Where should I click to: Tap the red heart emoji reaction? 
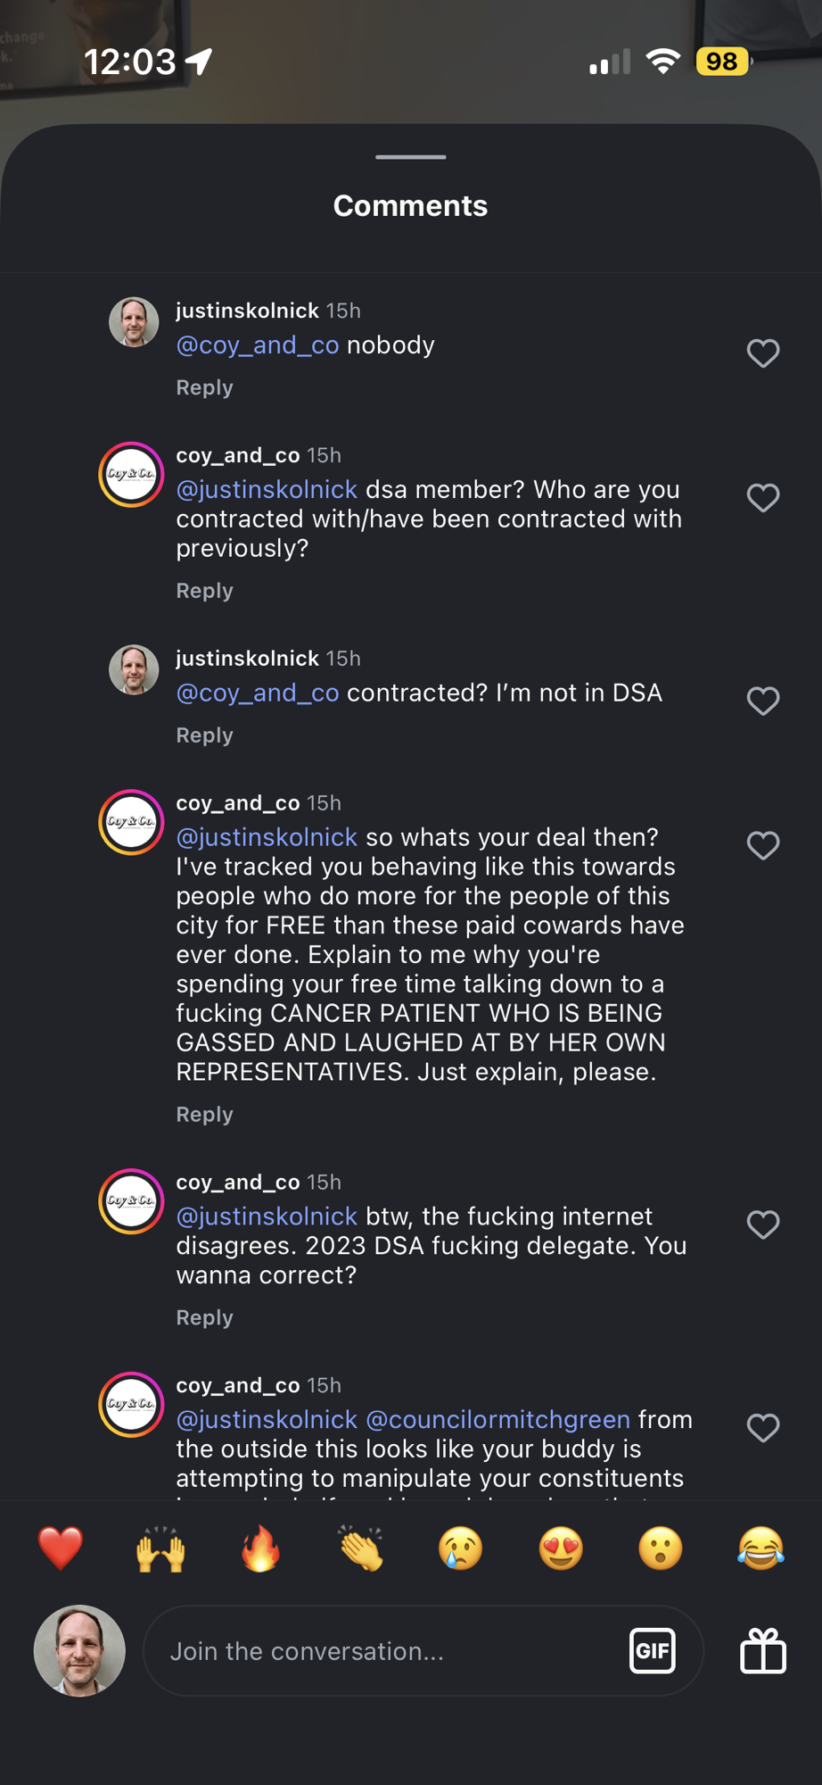[x=61, y=1548]
